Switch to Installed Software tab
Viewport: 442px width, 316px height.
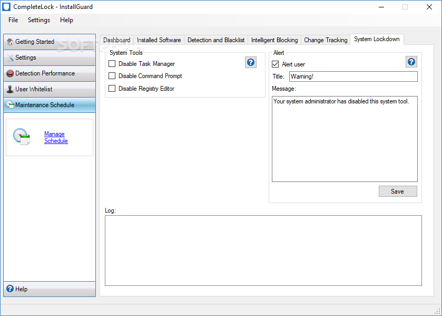coord(159,40)
